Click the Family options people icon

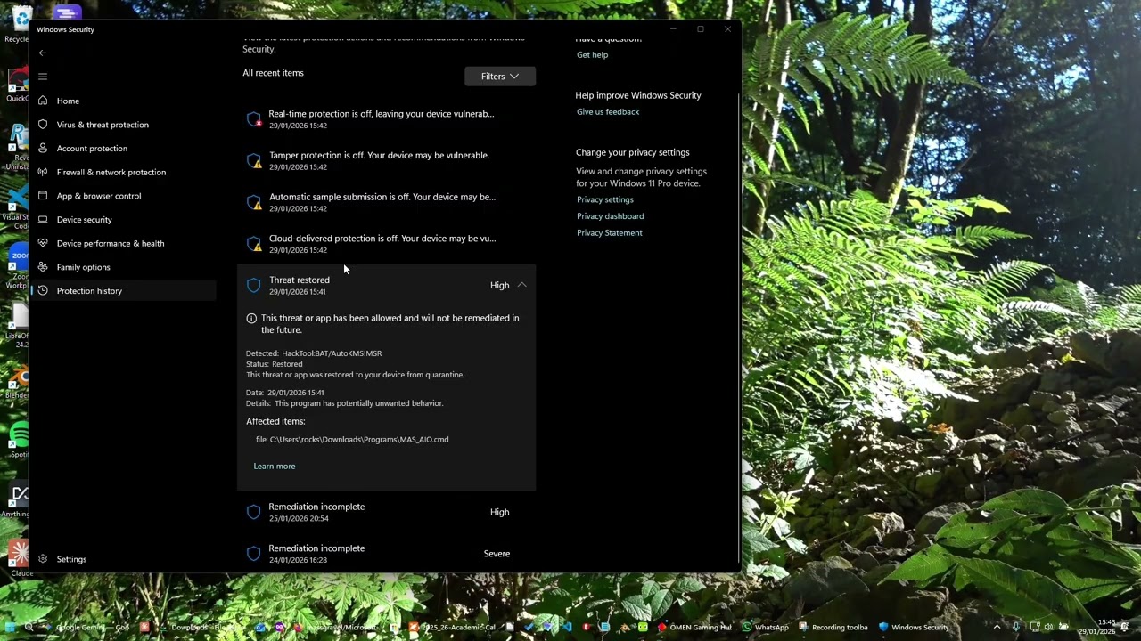pyautogui.click(x=42, y=267)
